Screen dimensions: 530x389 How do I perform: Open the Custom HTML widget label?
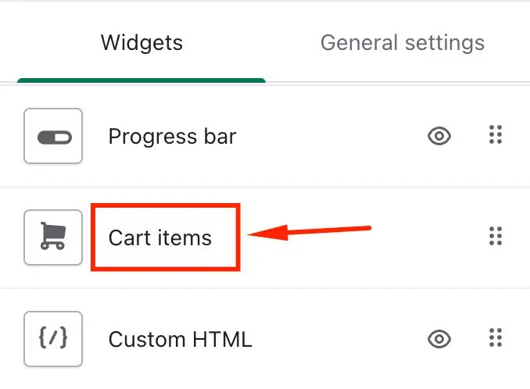[180, 339]
